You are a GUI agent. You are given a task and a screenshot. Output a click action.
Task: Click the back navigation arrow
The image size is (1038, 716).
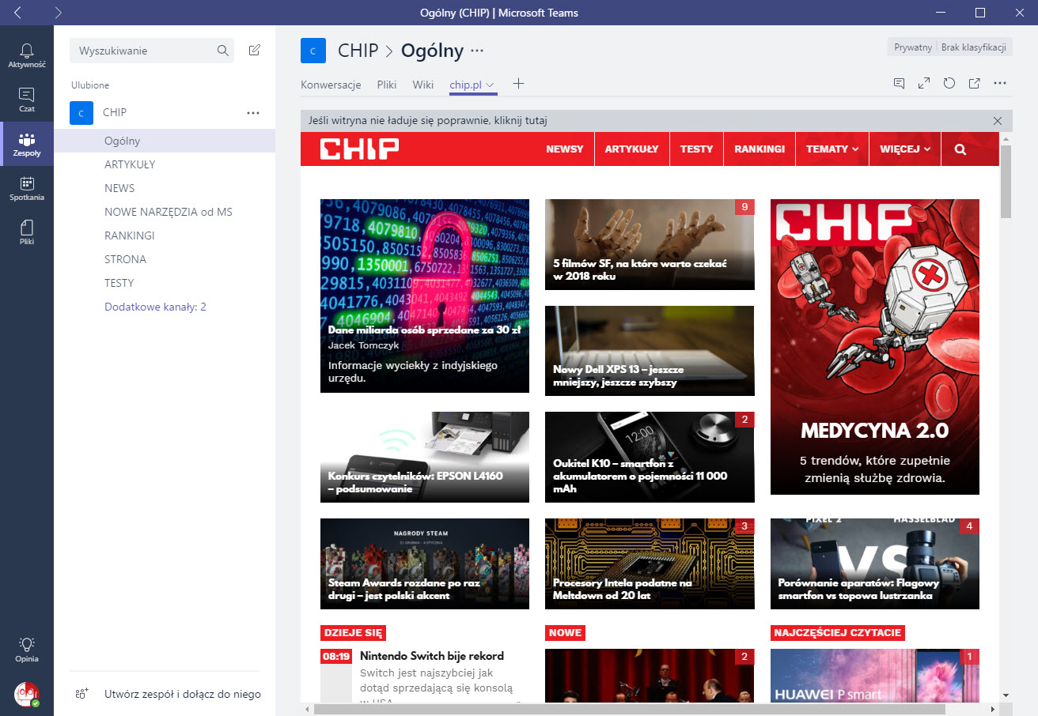click(x=18, y=13)
